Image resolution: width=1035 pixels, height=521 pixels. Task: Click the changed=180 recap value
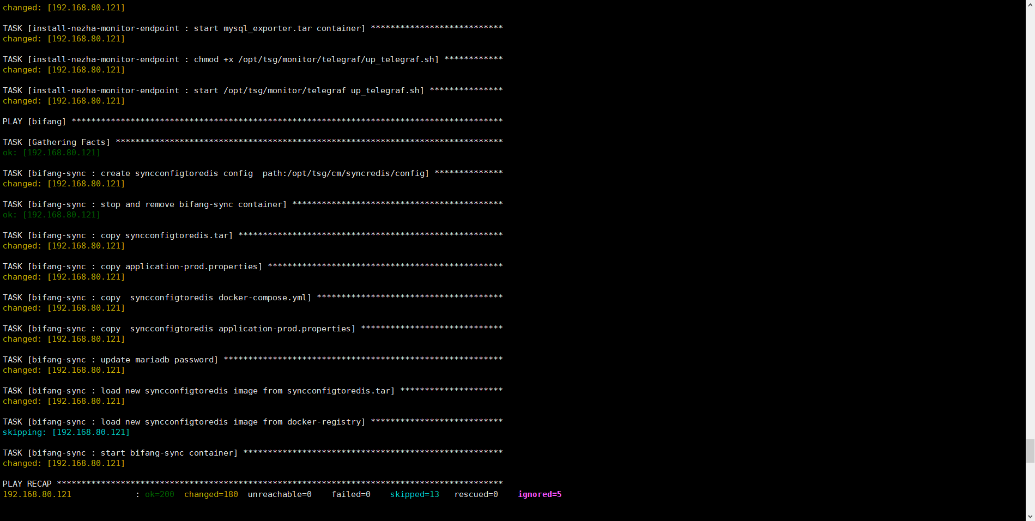tap(211, 494)
